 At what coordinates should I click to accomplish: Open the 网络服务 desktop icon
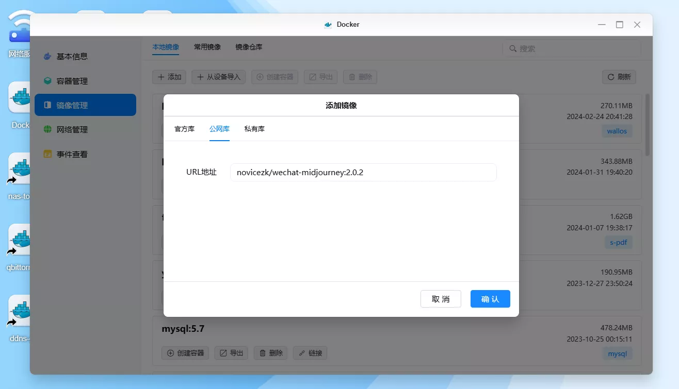[20, 27]
